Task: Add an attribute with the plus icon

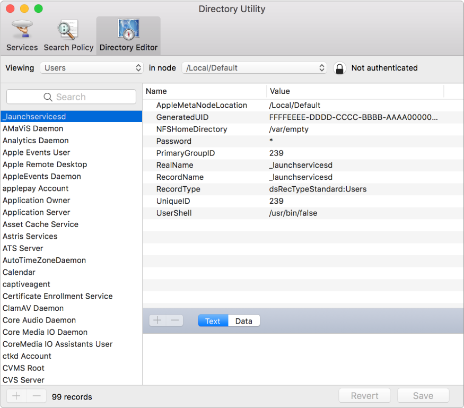Action: pos(157,320)
